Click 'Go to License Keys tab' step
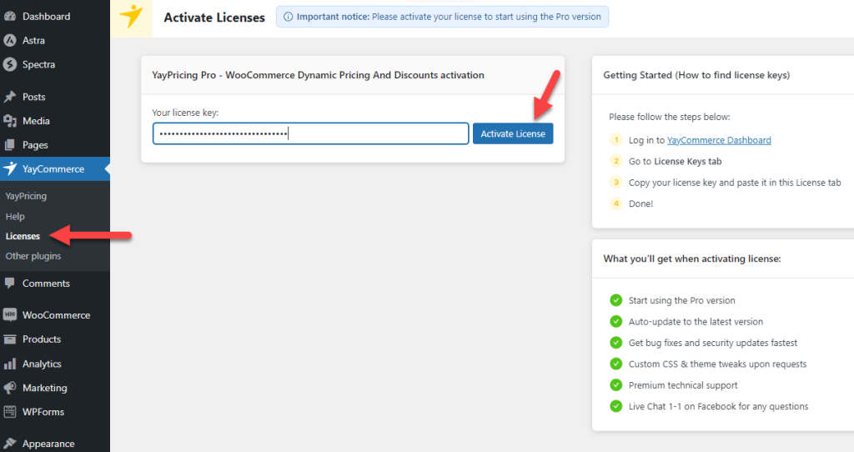Viewport: 854px width, 452px height. pyautogui.click(x=676, y=161)
